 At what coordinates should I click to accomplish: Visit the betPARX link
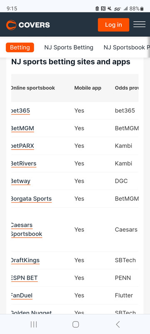click(x=22, y=146)
